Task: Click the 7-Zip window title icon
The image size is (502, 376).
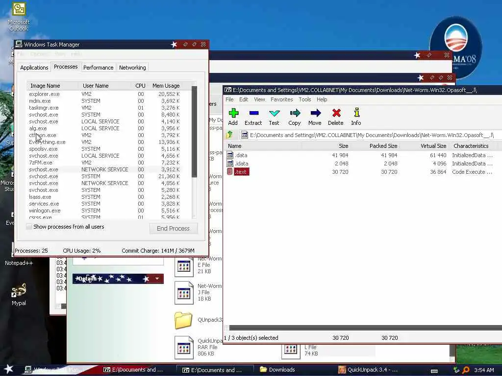Action: tap(227, 90)
